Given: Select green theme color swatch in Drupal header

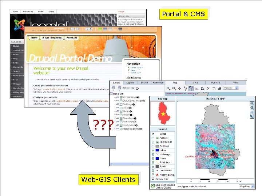Looking at the screenshot, I should point(100,29).
